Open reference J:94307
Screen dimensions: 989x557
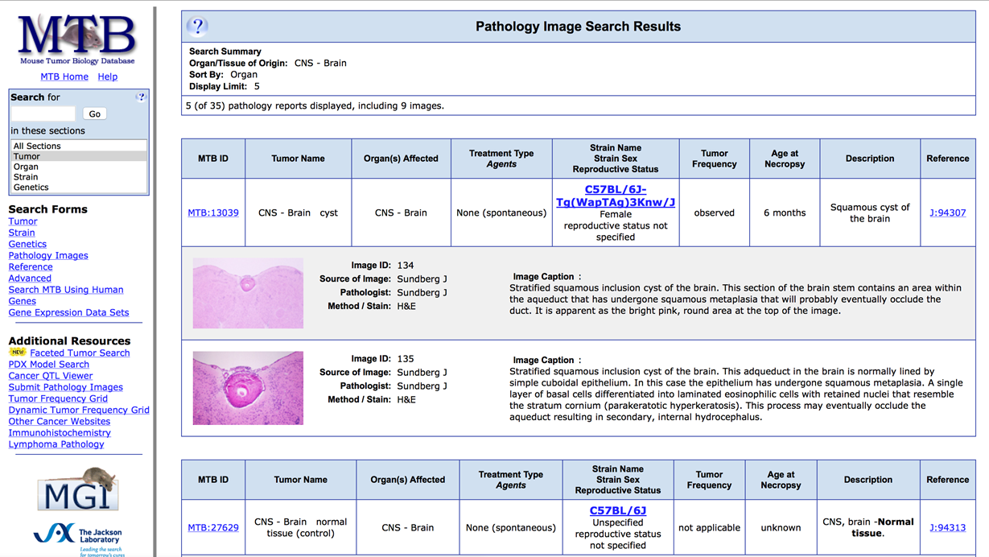[x=947, y=213]
